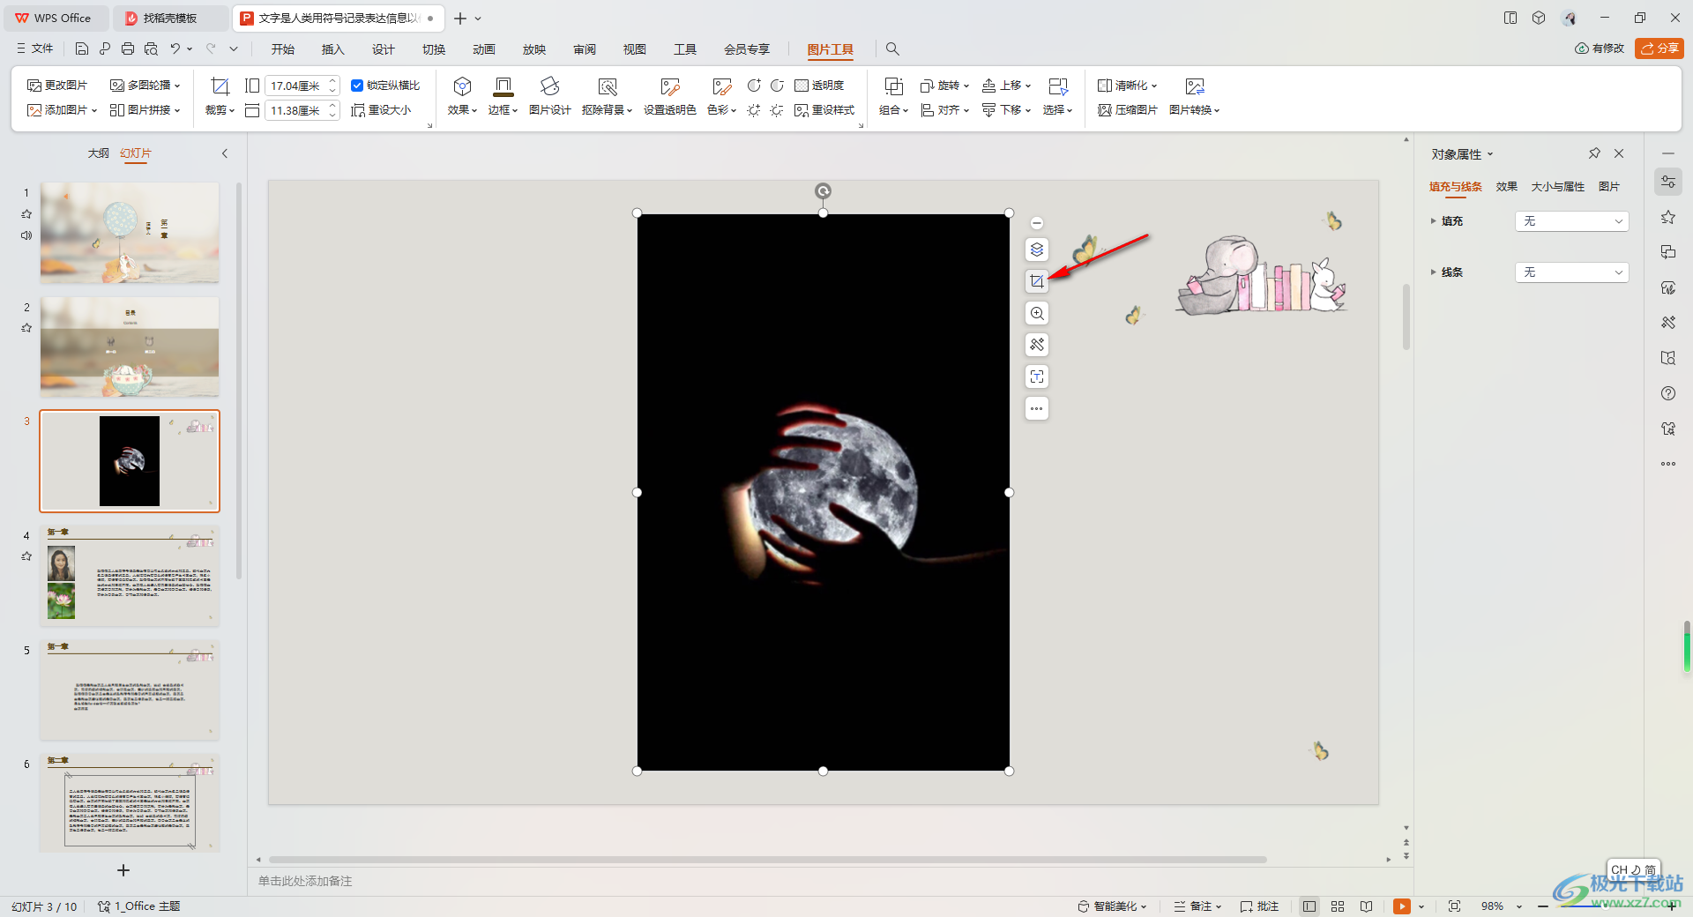The height and width of the screenshot is (917, 1693).
Task: Click 设置透明色 set transparent color icon
Action: [670, 96]
